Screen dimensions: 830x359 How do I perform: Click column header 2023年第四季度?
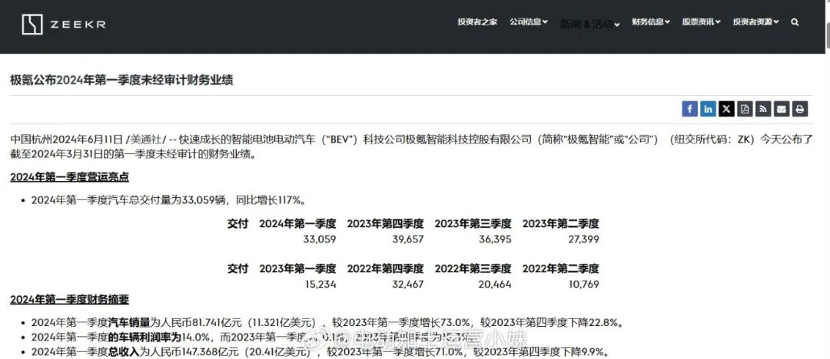tap(385, 223)
